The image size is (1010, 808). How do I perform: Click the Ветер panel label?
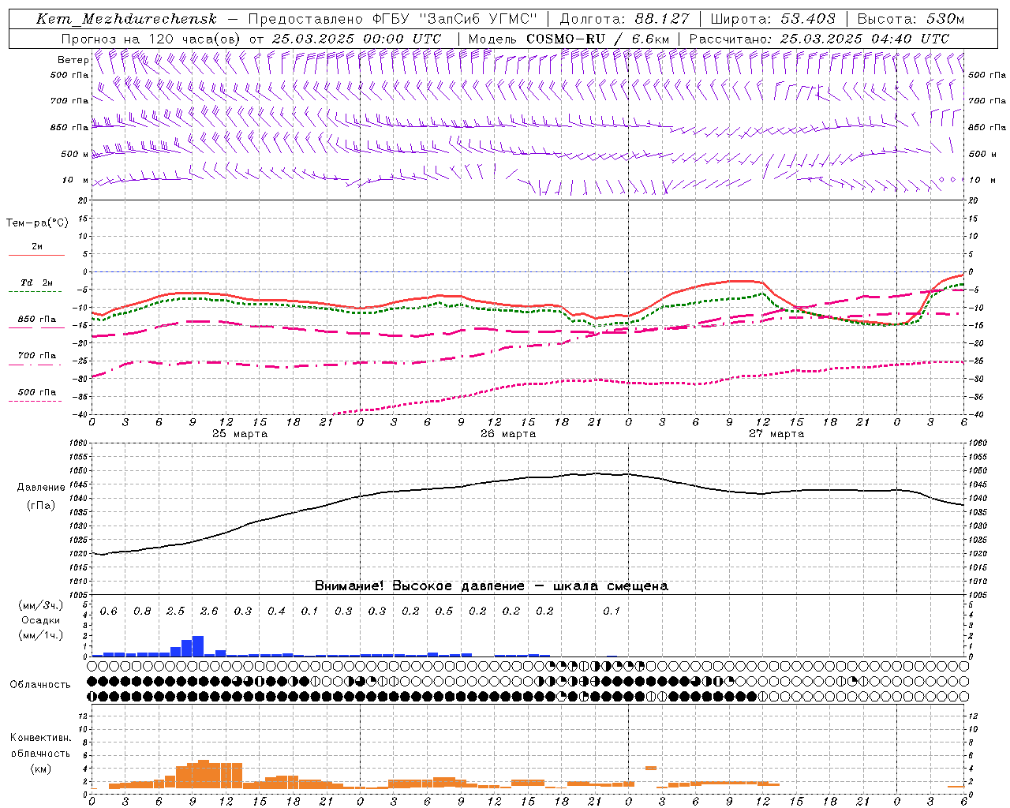pyautogui.click(x=73, y=60)
